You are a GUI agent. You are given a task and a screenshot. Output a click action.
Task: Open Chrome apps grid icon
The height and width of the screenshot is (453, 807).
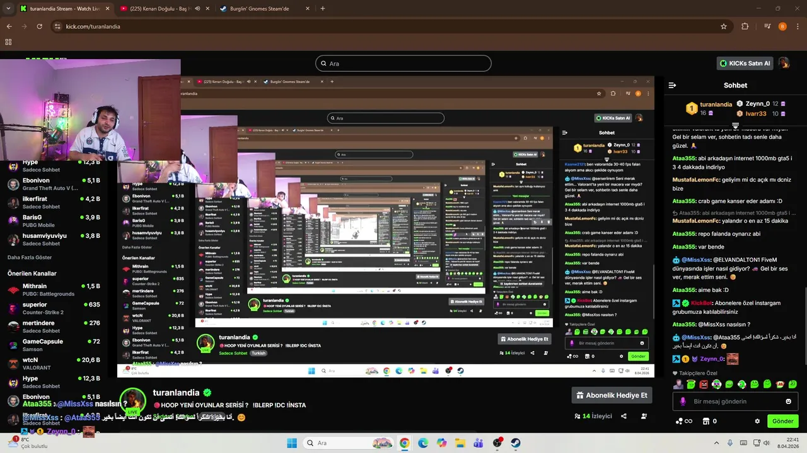(x=8, y=42)
